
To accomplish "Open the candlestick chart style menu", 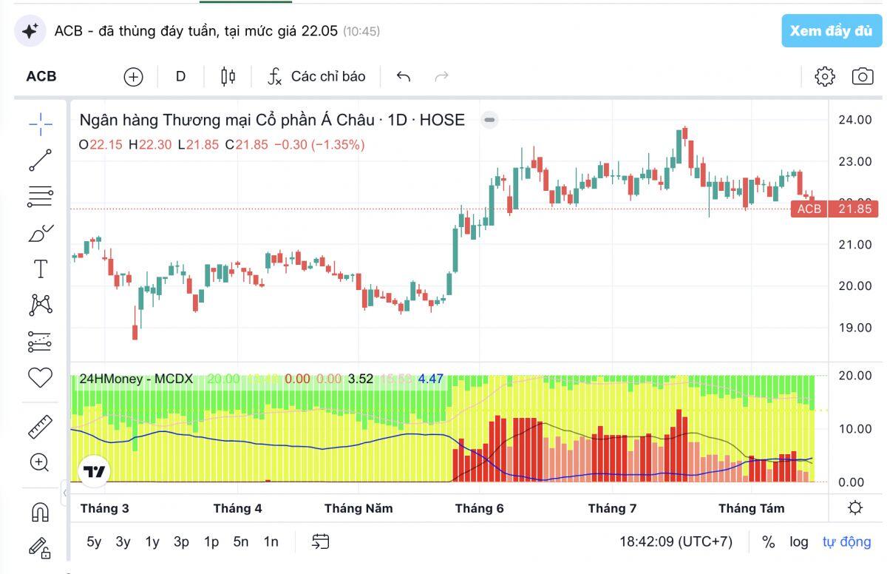I will tap(228, 76).
